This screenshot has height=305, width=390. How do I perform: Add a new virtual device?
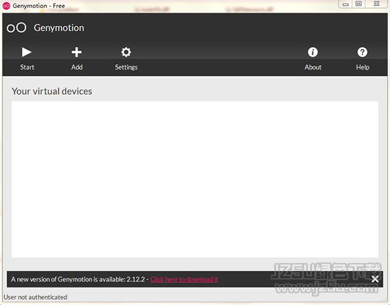77,59
